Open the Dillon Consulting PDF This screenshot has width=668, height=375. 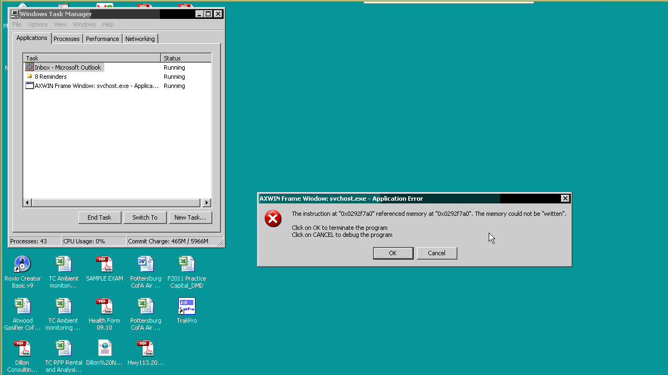click(22, 348)
